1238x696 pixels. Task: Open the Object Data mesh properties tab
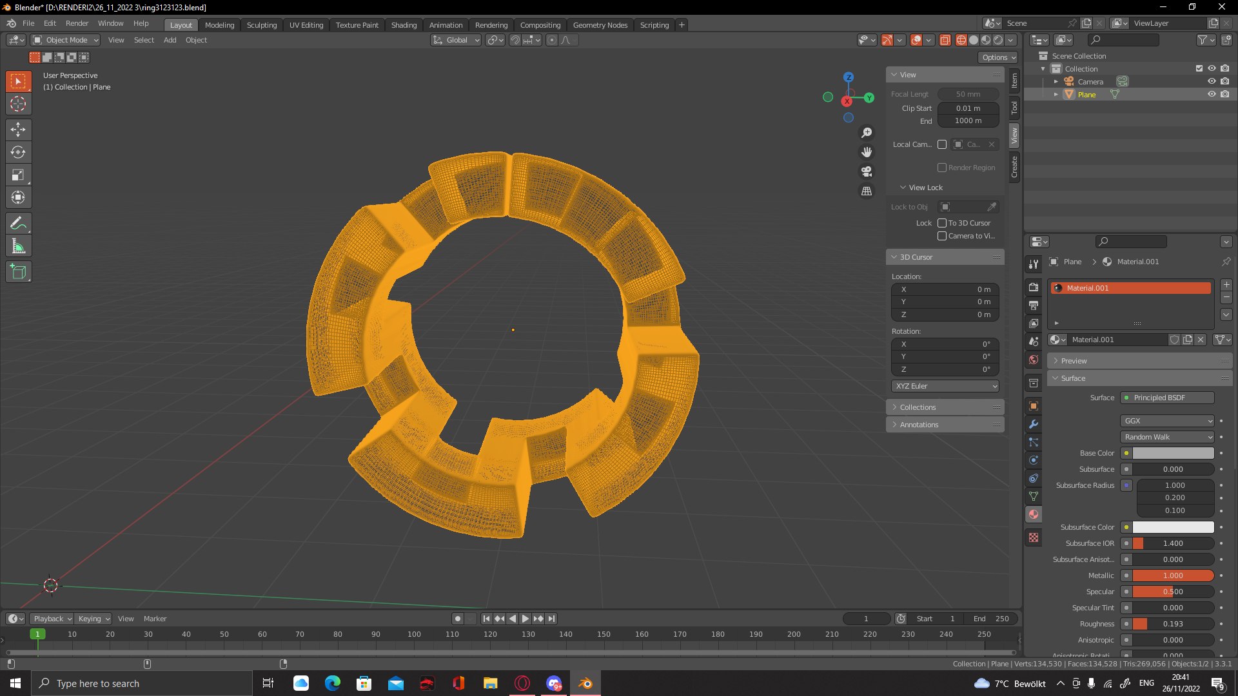tap(1034, 496)
